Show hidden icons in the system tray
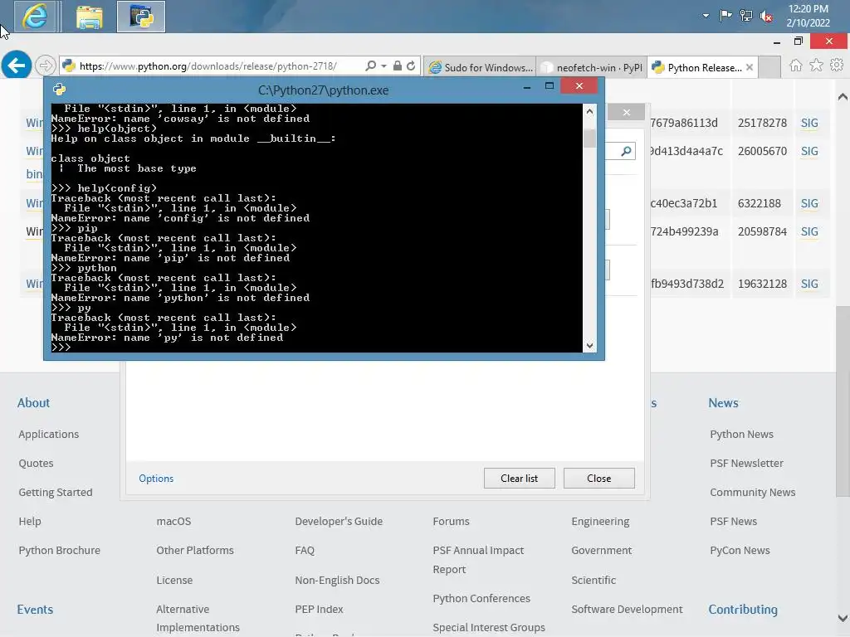 (706, 16)
